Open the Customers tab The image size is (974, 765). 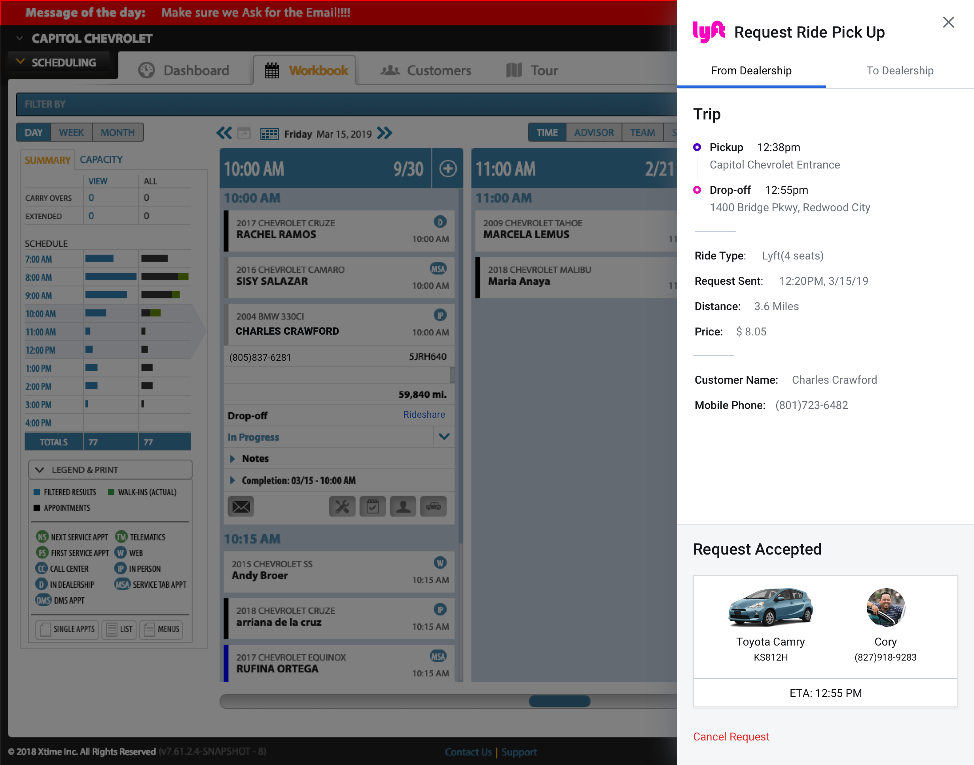pyautogui.click(x=426, y=70)
